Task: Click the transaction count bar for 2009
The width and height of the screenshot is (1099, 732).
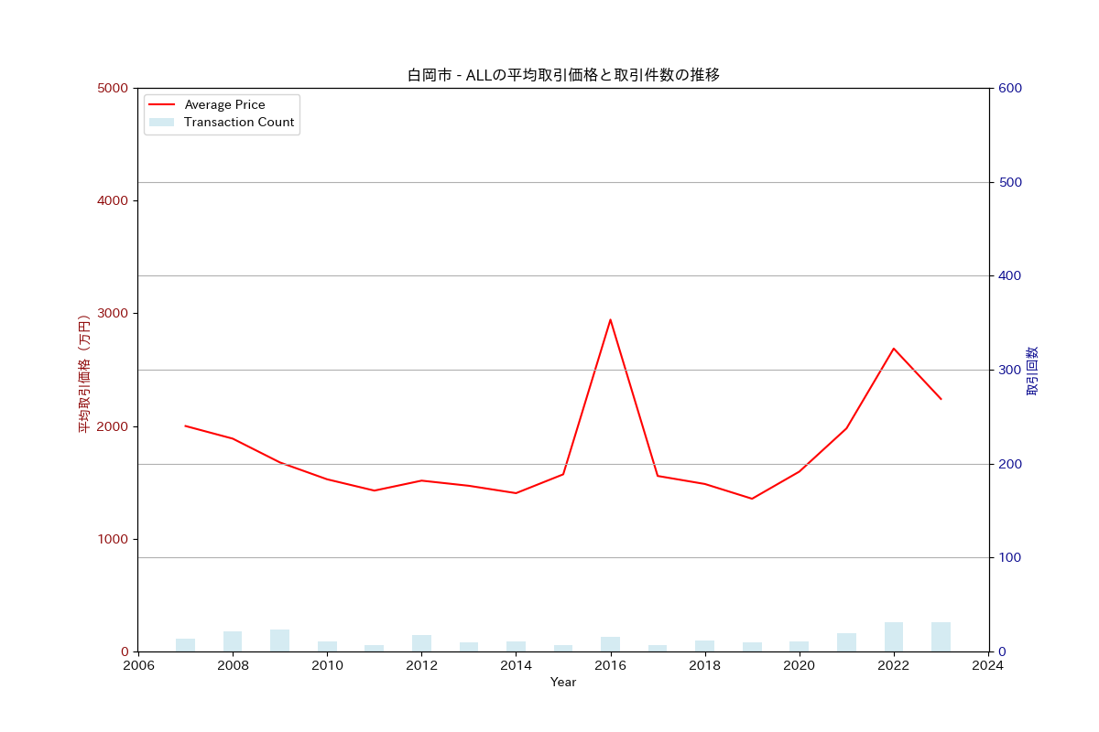Action: coord(279,640)
